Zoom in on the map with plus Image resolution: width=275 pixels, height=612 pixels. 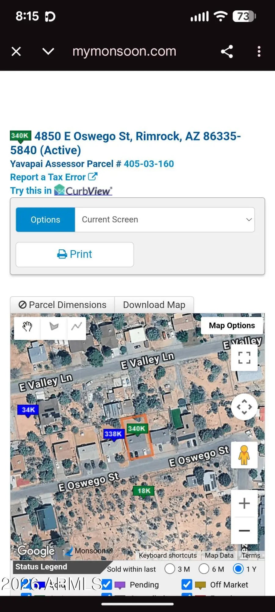[x=244, y=503]
